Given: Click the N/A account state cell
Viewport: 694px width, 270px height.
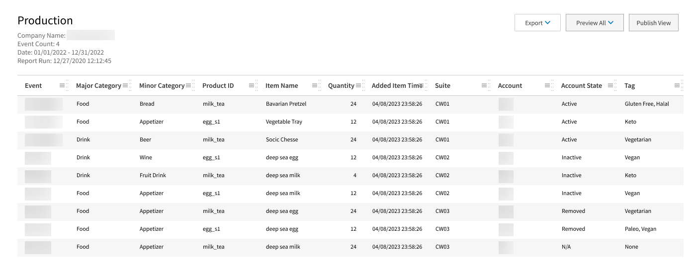Looking at the screenshot, I should 566,247.
